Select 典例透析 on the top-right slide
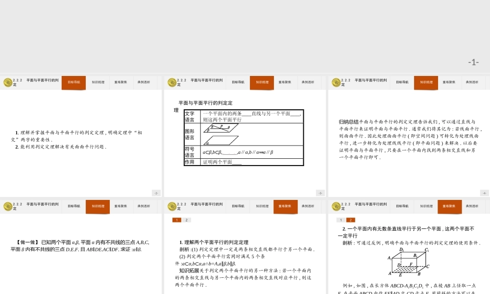Viewport: 490px width, 294px height. click(x=471, y=82)
